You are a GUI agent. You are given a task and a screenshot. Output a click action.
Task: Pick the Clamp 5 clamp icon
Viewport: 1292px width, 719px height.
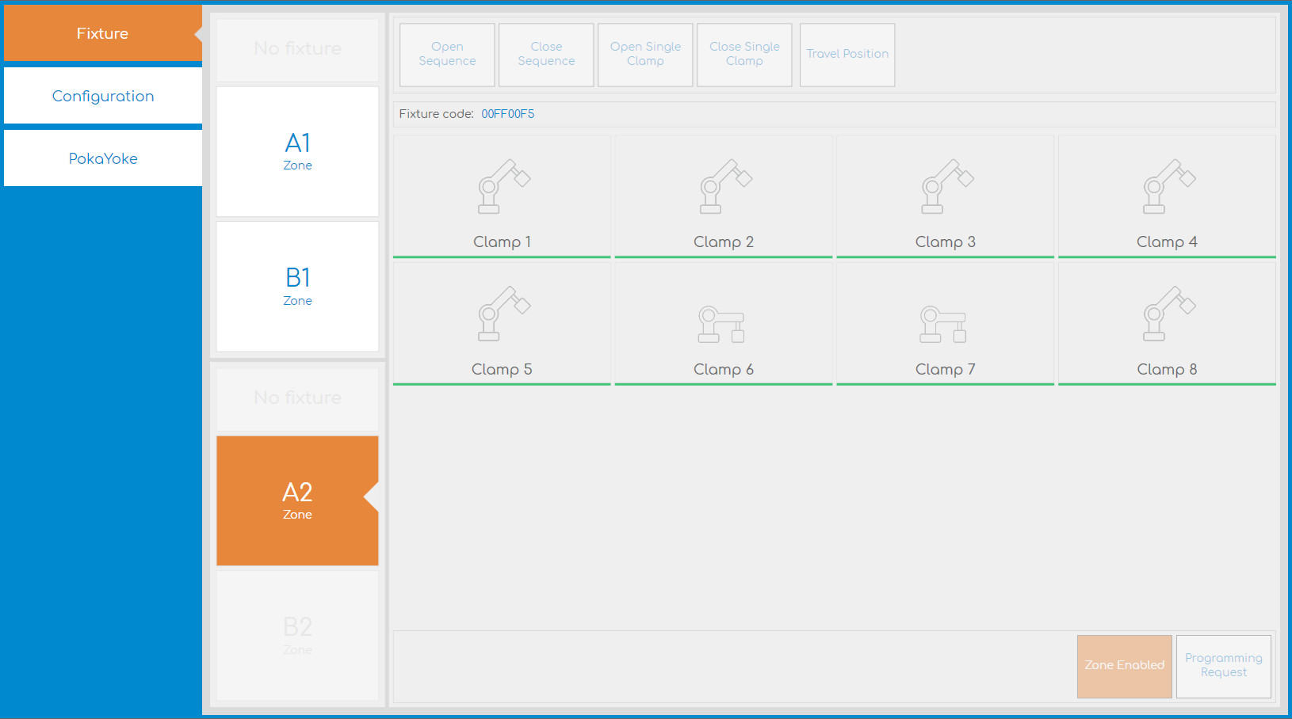click(503, 314)
